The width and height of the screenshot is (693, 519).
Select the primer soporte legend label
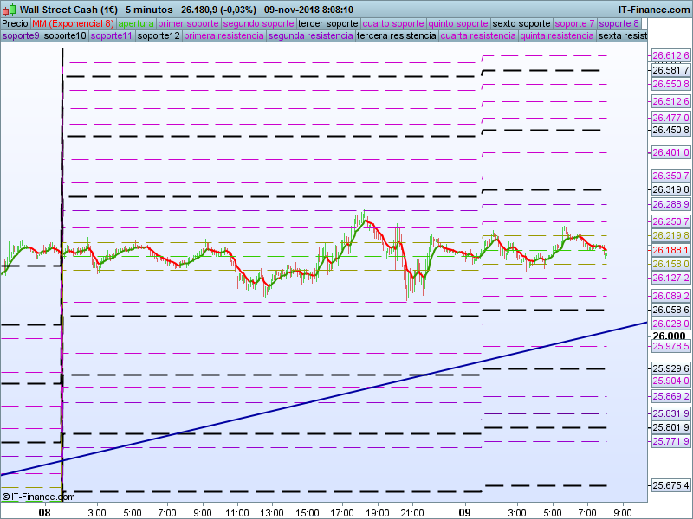(189, 23)
